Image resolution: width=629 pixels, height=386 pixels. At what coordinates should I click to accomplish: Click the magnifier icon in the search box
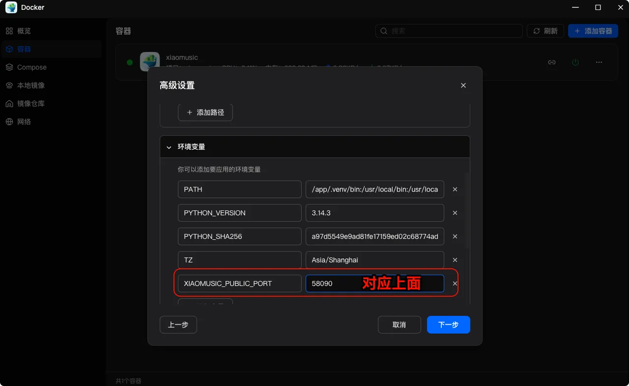coord(383,30)
